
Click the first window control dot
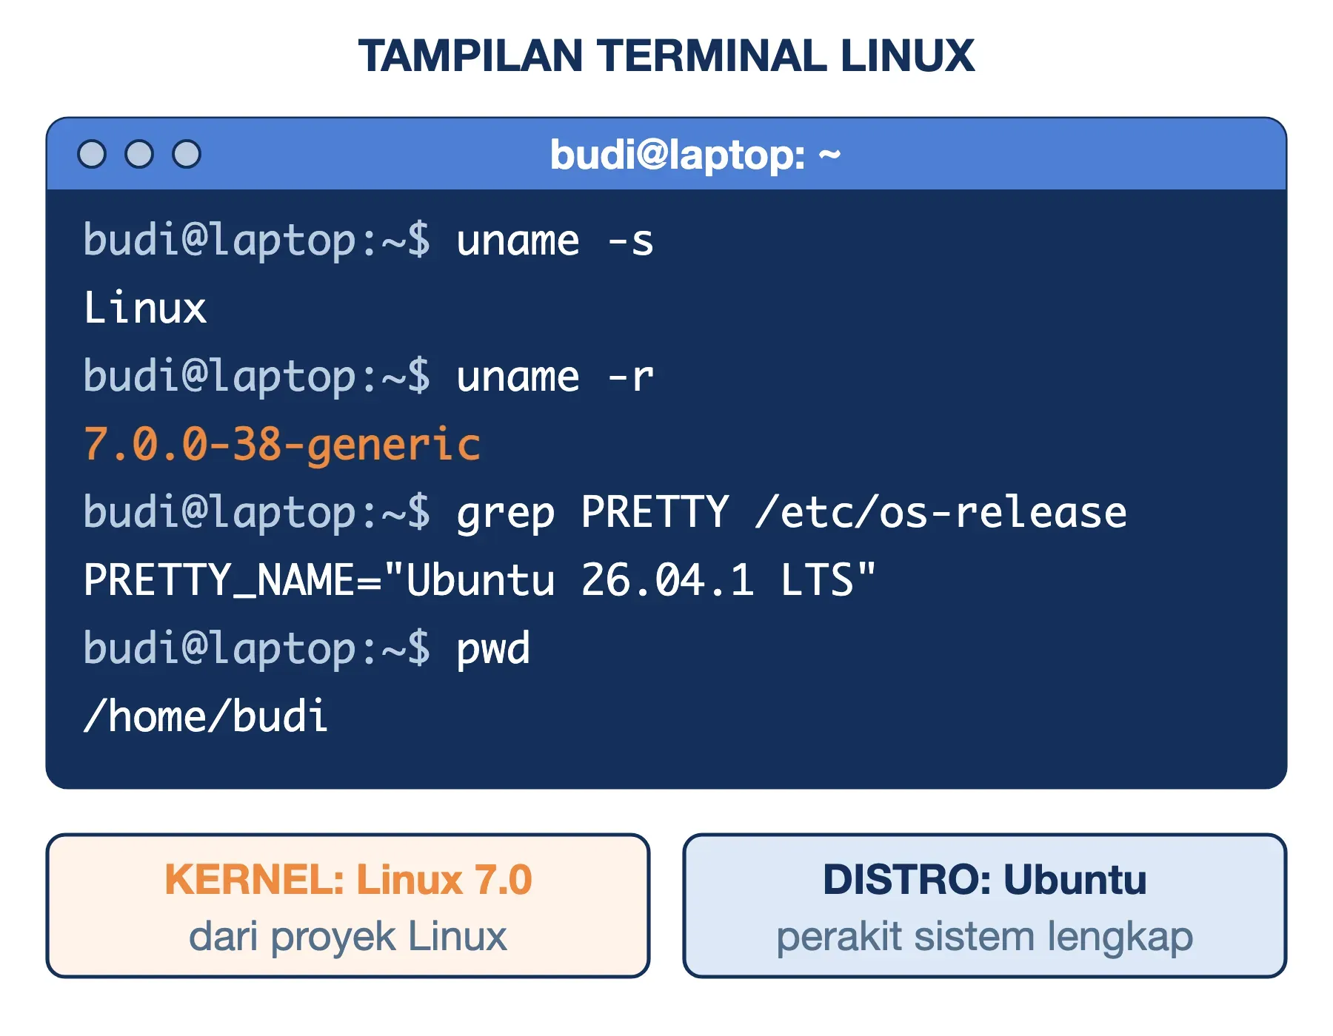[92, 154]
